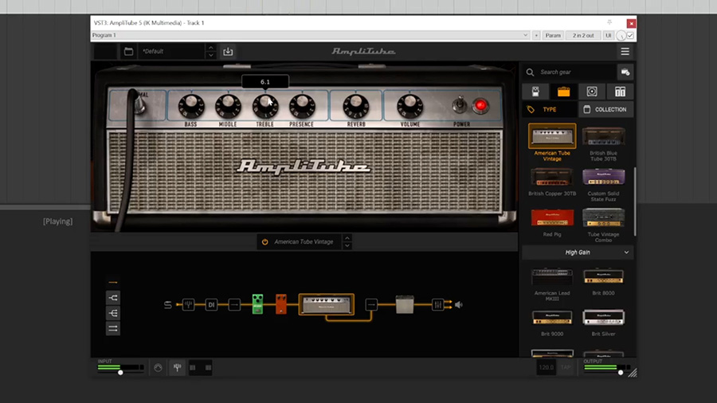Select the mixer block at chain end
This screenshot has width=717, height=403.
[x=437, y=304]
